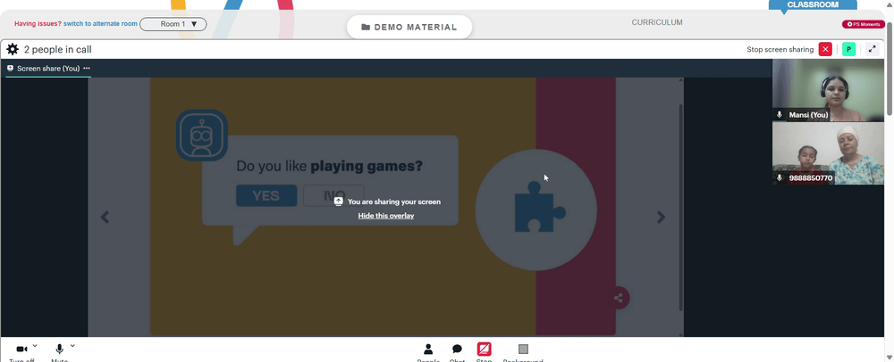Viewport: 894px width, 362px height.
Task: Open Chat speech bubble icon
Action: coord(457,349)
